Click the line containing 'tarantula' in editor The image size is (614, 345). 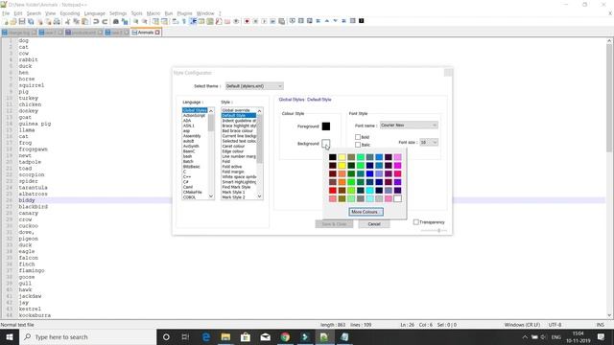34,188
